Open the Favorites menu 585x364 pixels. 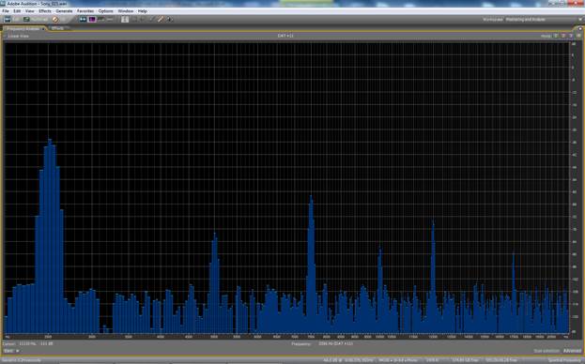click(85, 11)
